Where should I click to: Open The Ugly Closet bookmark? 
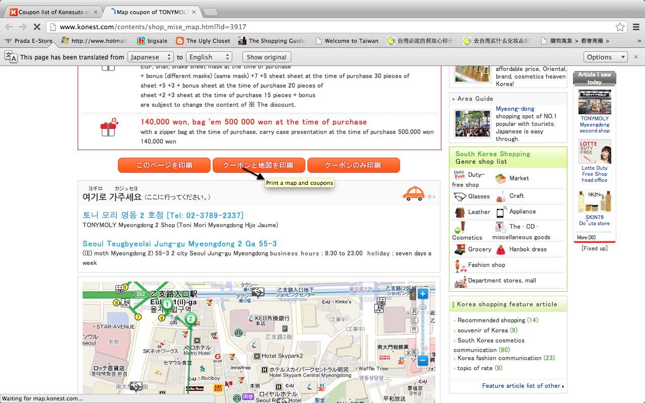point(203,41)
